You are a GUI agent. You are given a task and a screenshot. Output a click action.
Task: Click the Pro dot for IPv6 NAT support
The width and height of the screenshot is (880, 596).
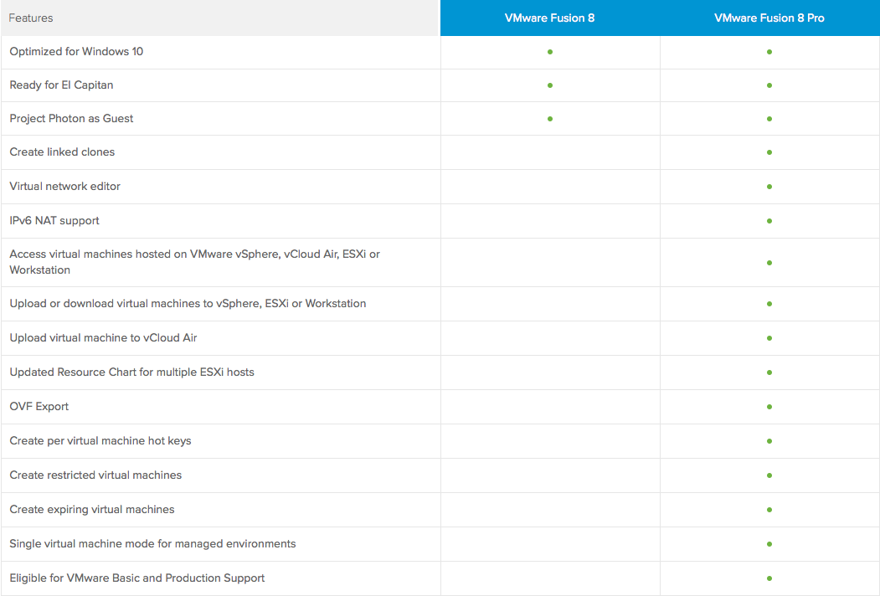coord(769,221)
